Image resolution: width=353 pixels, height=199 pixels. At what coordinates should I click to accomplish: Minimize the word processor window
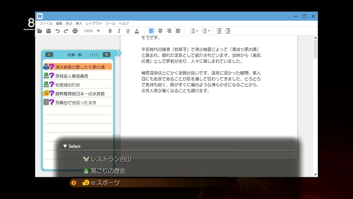(296, 16)
